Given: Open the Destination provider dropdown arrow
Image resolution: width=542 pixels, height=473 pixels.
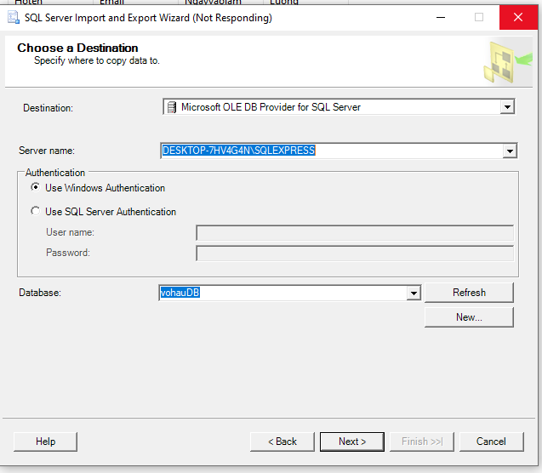Looking at the screenshot, I should (x=507, y=107).
